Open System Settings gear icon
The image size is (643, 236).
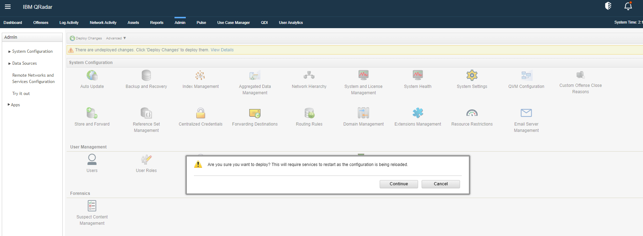(x=472, y=75)
